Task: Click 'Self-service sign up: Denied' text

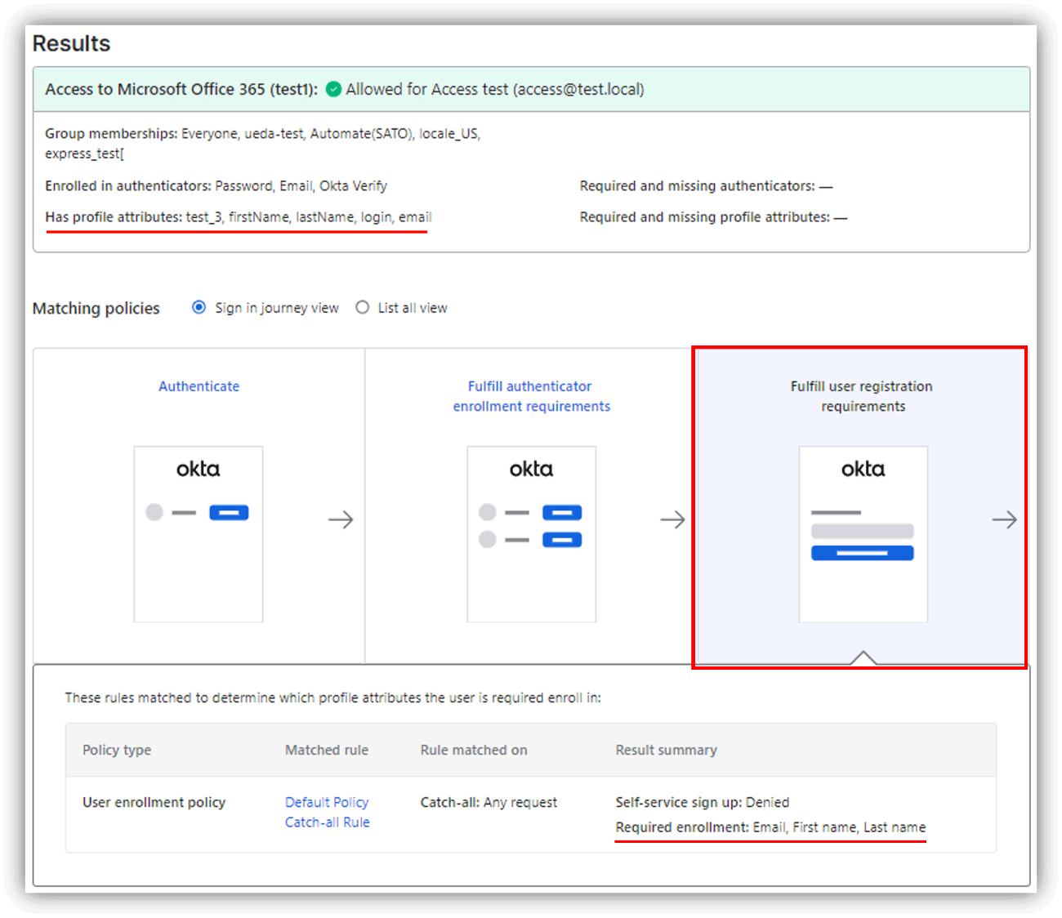Action: pyautogui.click(x=703, y=802)
